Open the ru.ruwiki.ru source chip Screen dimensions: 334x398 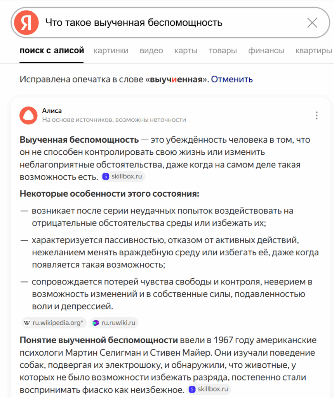tap(115, 323)
